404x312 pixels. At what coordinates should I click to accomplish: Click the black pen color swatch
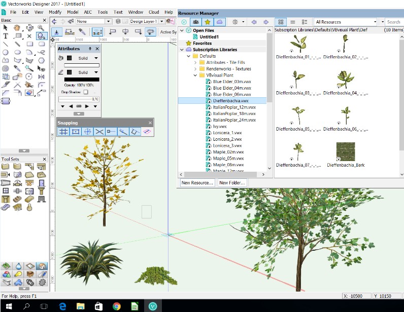(x=70, y=72)
